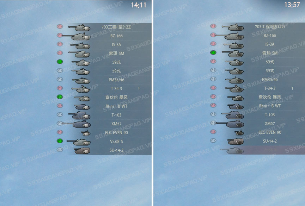This screenshot has width=305, height=206.
Task: Click the Rhm. B WT icon in 14:11 panel
Action: pyautogui.click(x=82, y=107)
